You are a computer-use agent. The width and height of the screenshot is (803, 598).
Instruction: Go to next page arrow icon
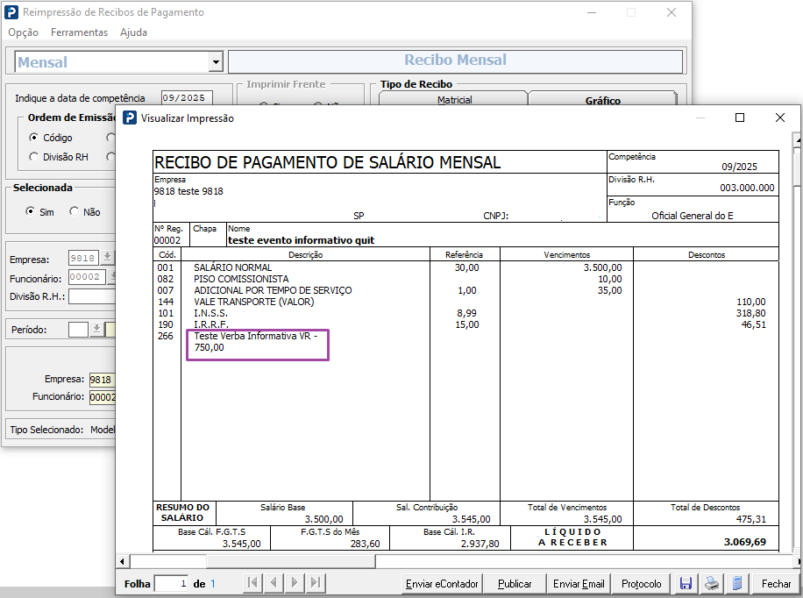[295, 582]
